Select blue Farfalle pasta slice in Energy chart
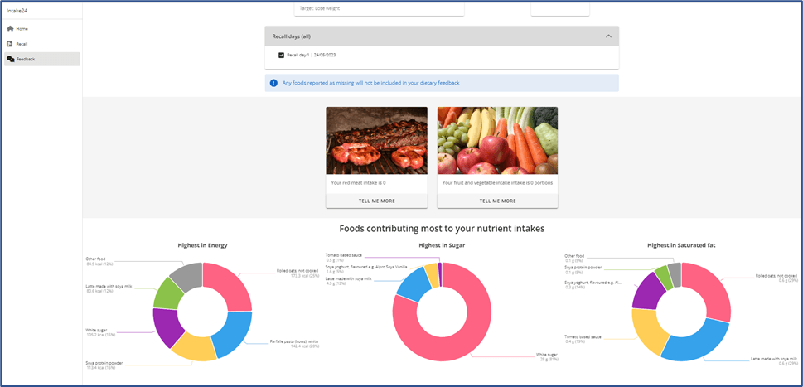This screenshot has height=387, width=803. 234,333
